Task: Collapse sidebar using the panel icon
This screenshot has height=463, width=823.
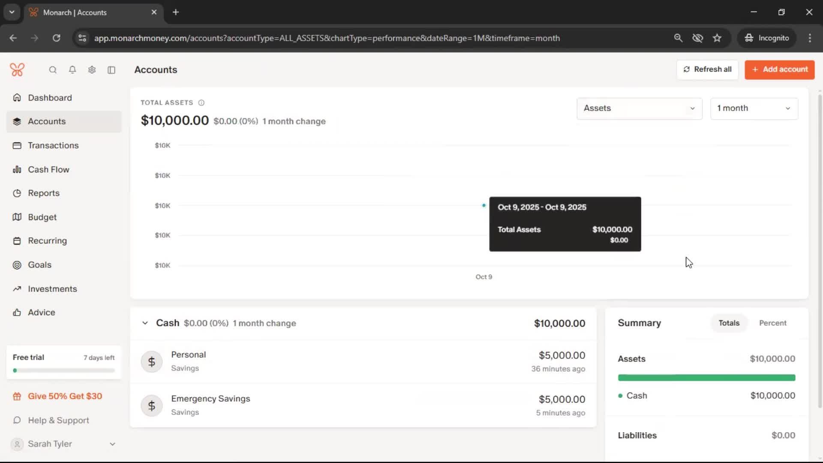Action: (111, 70)
